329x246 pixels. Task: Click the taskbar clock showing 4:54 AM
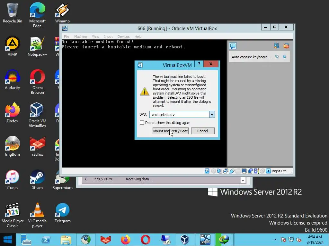point(315,240)
